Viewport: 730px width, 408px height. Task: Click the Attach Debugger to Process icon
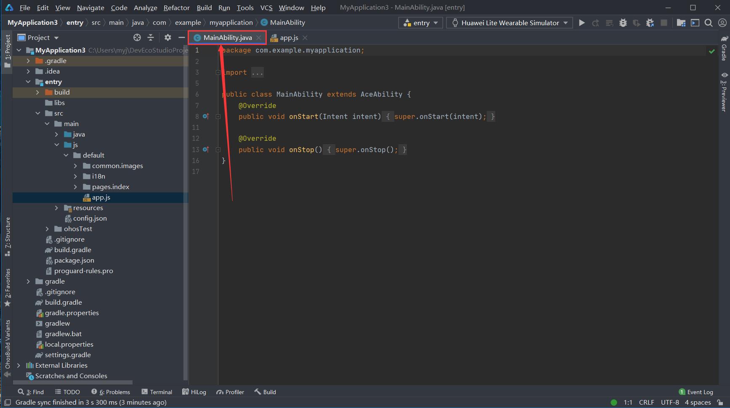(x=650, y=23)
